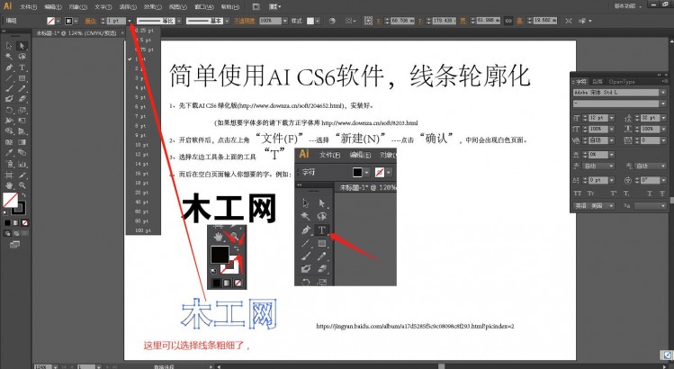Choose 0.25 pt from stroke weight list
Screen dimensions: 674x369
(x=143, y=31)
